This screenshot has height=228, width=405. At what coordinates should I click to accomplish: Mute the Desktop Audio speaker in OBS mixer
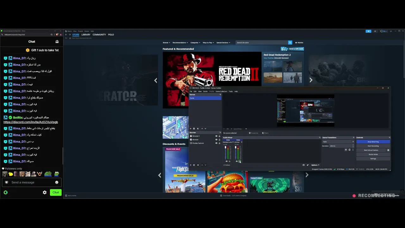pos(227,161)
